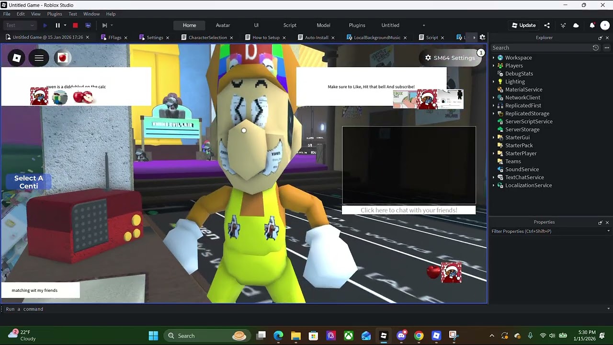Click the Roblox logo button in game view
Screen dimensions: 613x345
click(16, 58)
